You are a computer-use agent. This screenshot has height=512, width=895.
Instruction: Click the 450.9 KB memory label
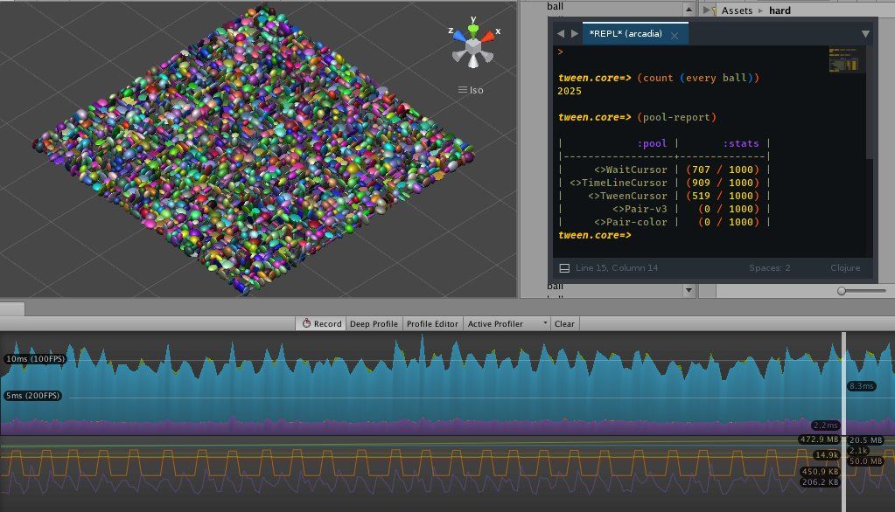(x=821, y=472)
